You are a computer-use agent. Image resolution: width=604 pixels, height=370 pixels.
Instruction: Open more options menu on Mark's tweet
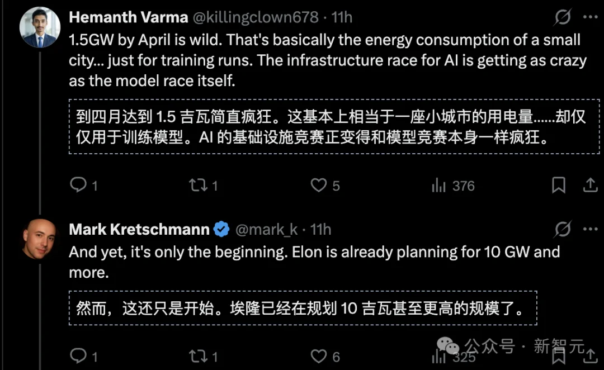590,229
